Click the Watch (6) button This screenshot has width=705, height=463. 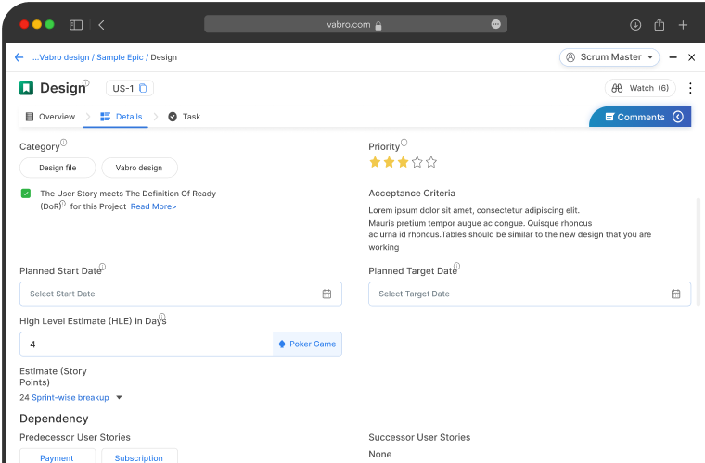[x=640, y=88]
